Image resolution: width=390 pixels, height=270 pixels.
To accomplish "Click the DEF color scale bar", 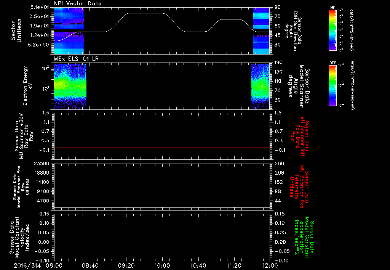I will coord(332,85).
